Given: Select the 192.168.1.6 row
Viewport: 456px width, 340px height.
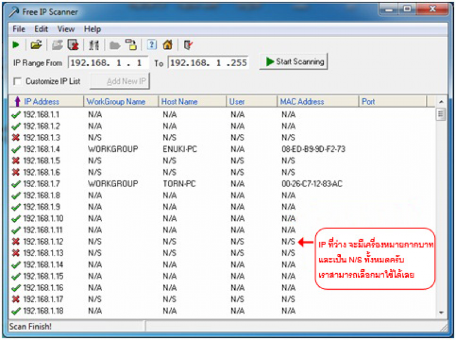Looking at the screenshot, I should (222, 172).
